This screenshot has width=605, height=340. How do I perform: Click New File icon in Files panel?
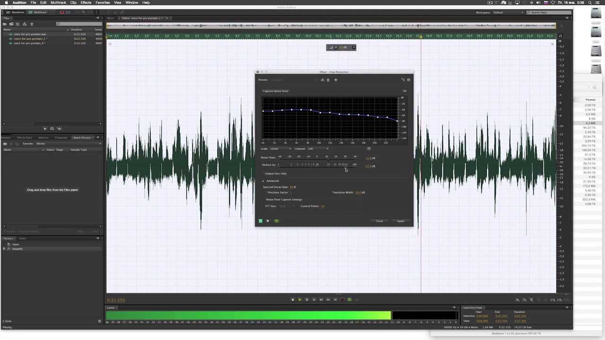[x=17, y=24]
